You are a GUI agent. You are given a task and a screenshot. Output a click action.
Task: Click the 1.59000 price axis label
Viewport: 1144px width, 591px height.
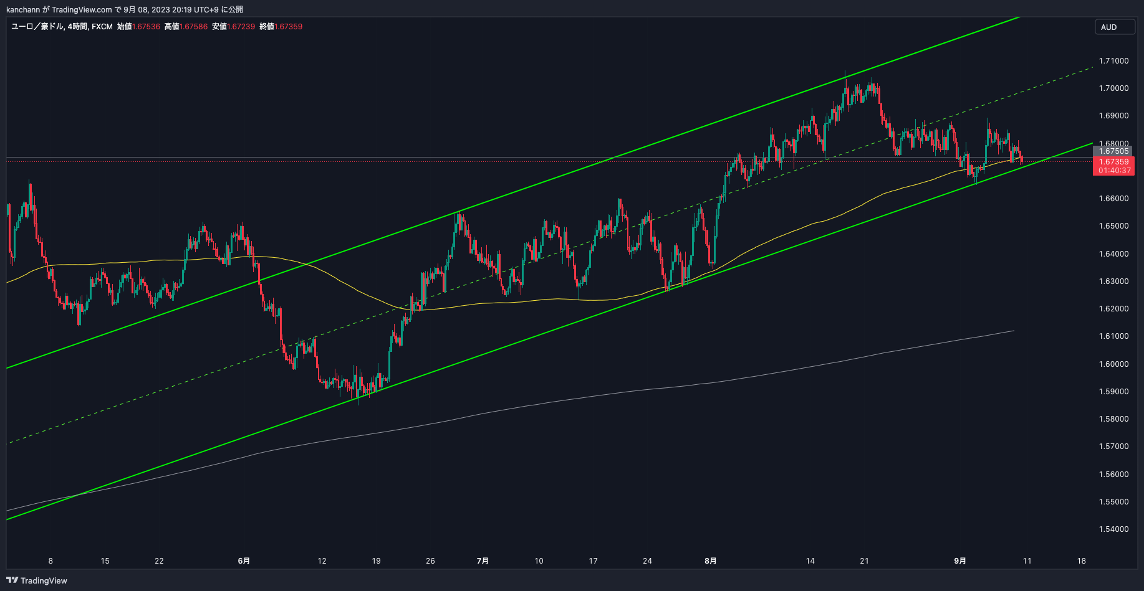pos(1113,391)
